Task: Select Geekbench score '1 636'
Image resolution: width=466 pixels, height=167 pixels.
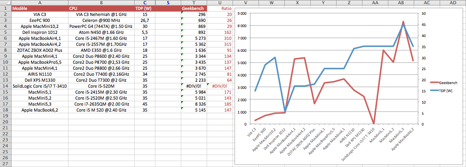Action: coord(194,50)
